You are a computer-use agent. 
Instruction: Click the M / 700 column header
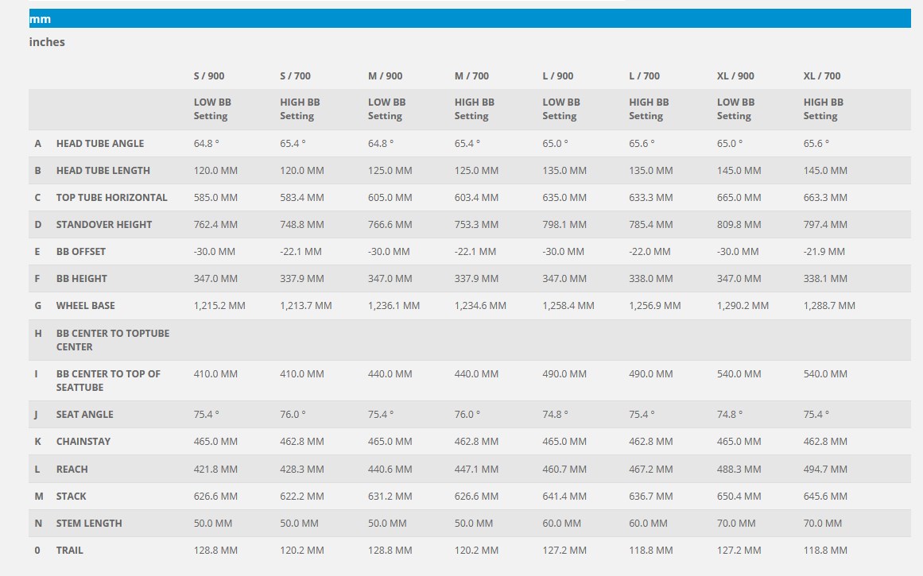coord(471,76)
